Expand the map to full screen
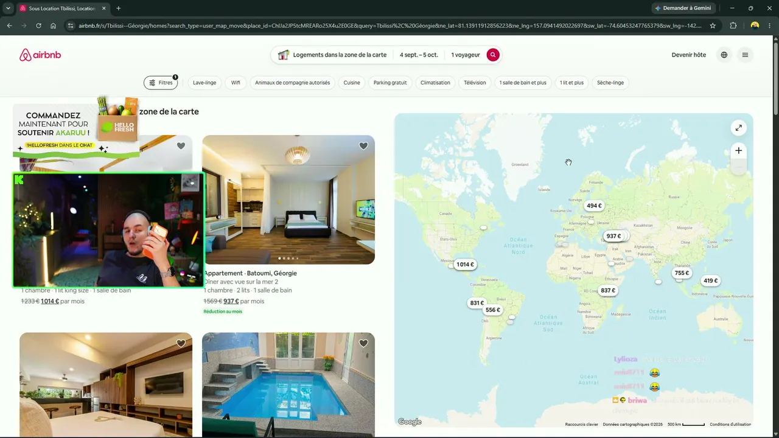 coord(738,128)
